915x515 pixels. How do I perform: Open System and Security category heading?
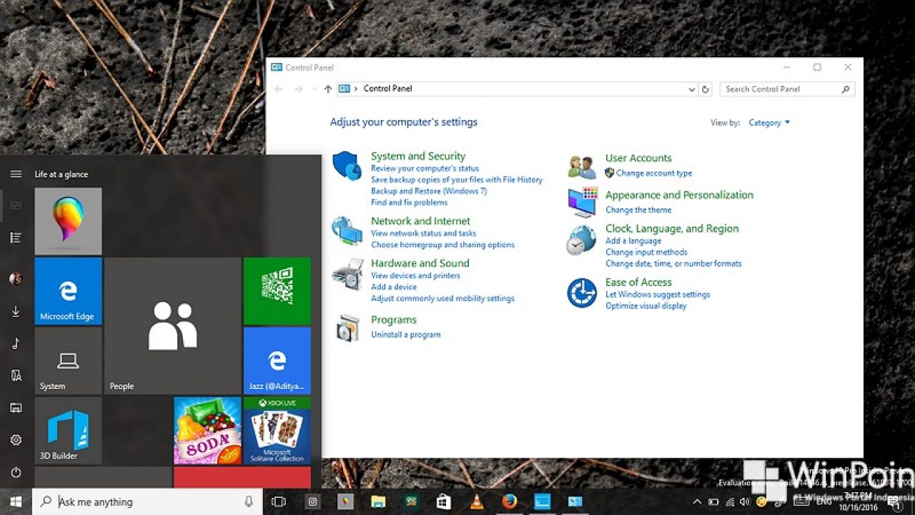(418, 156)
